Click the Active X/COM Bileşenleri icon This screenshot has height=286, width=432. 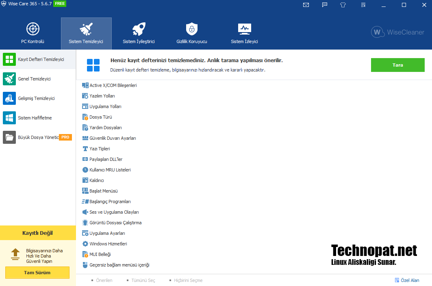pos(85,85)
